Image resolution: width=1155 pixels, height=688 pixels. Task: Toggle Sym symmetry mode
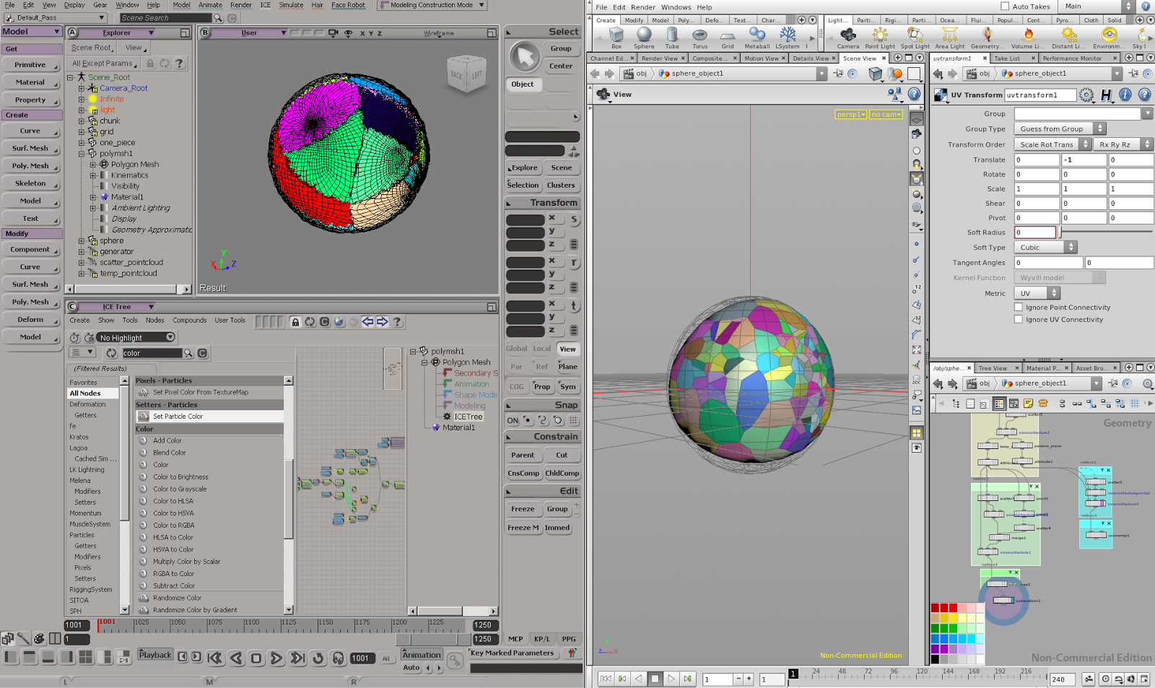pos(568,387)
